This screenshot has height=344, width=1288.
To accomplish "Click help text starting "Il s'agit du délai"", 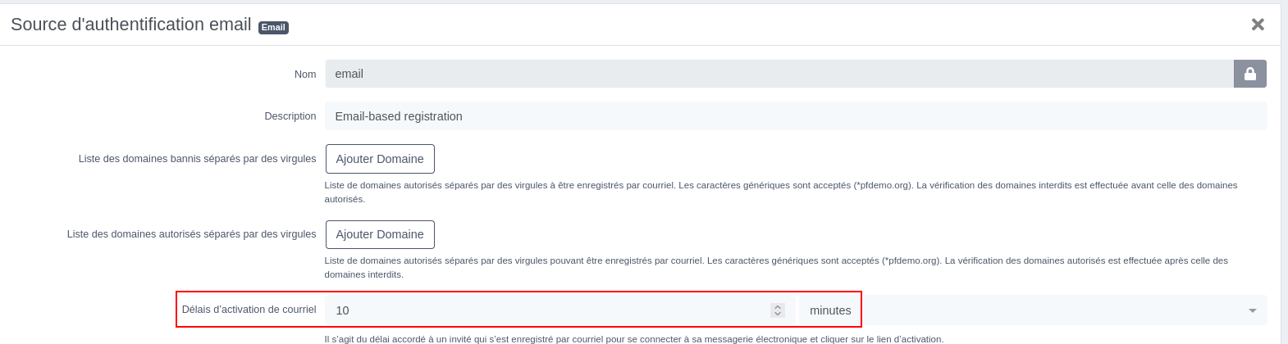I will pos(634,338).
